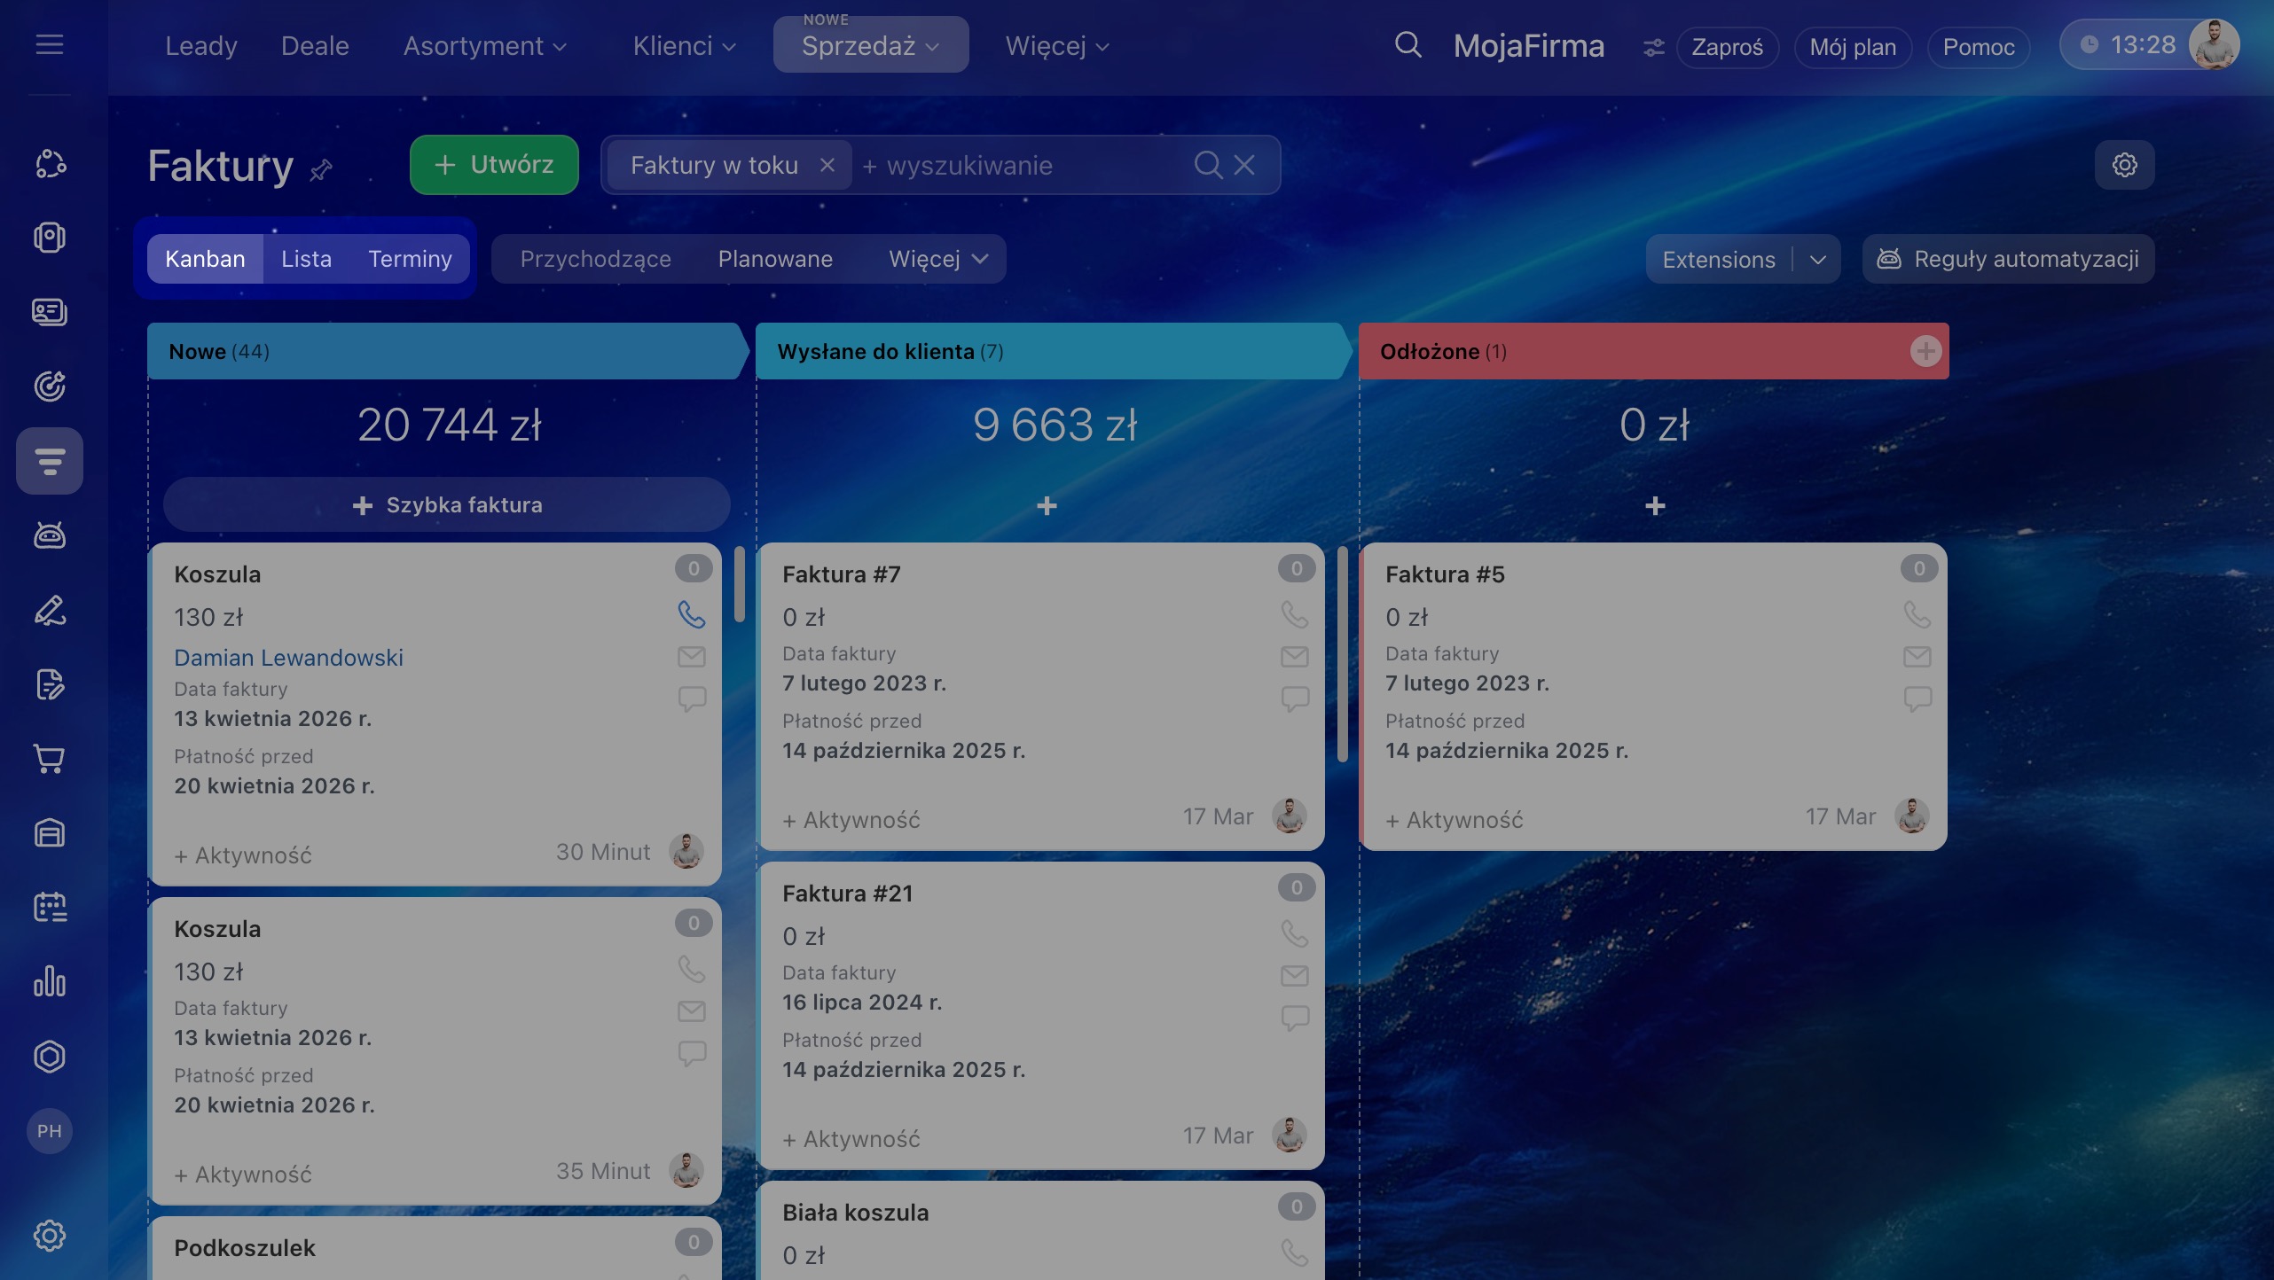Open the Więcej dropdown beside Planowane

click(x=937, y=259)
